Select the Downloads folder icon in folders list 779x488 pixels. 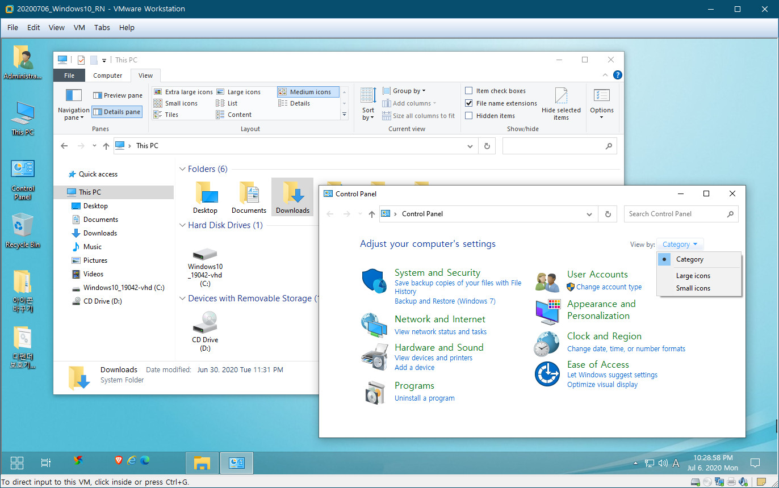click(x=293, y=193)
